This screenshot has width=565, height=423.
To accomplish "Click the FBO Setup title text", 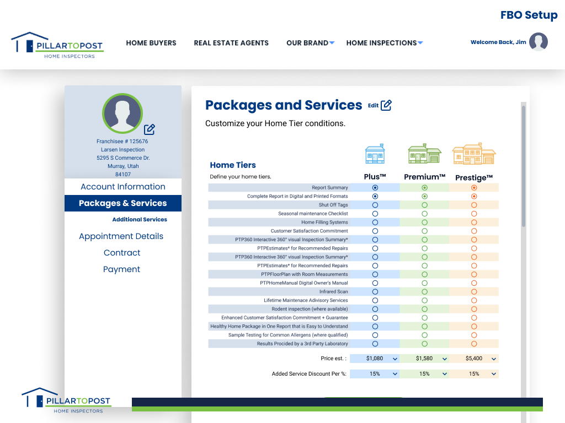I will 529,15.
